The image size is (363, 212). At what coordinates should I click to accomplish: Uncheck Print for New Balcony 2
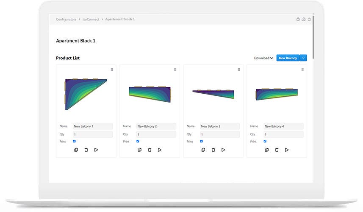point(138,141)
